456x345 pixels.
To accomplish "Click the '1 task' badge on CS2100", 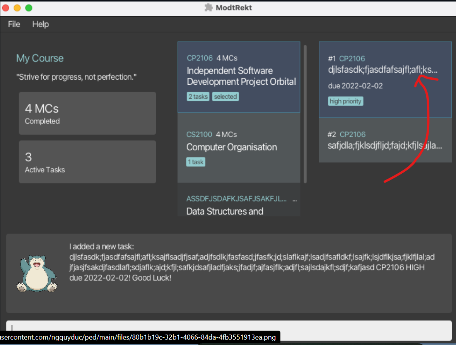I will [196, 162].
